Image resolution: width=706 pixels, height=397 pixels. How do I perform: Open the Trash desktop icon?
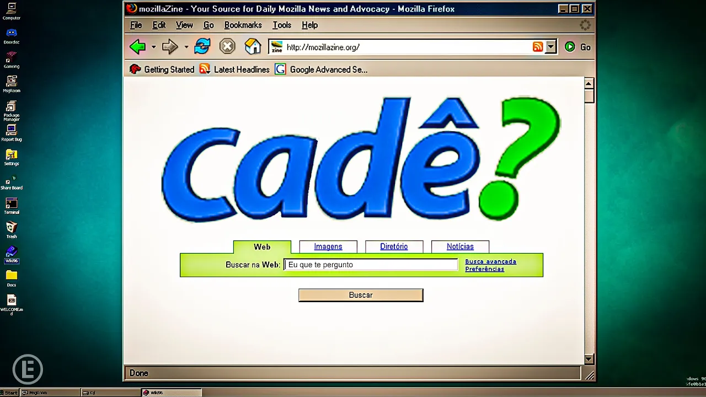coord(12,230)
